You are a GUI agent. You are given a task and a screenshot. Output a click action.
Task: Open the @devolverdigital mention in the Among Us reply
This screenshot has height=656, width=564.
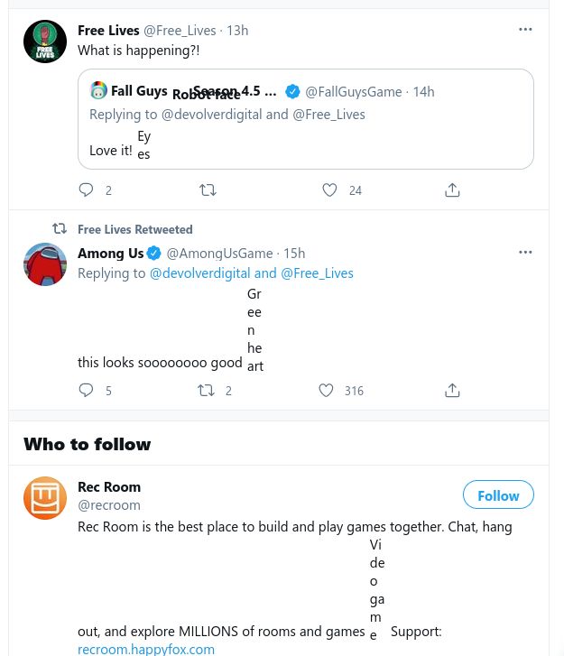[x=200, y=273]
